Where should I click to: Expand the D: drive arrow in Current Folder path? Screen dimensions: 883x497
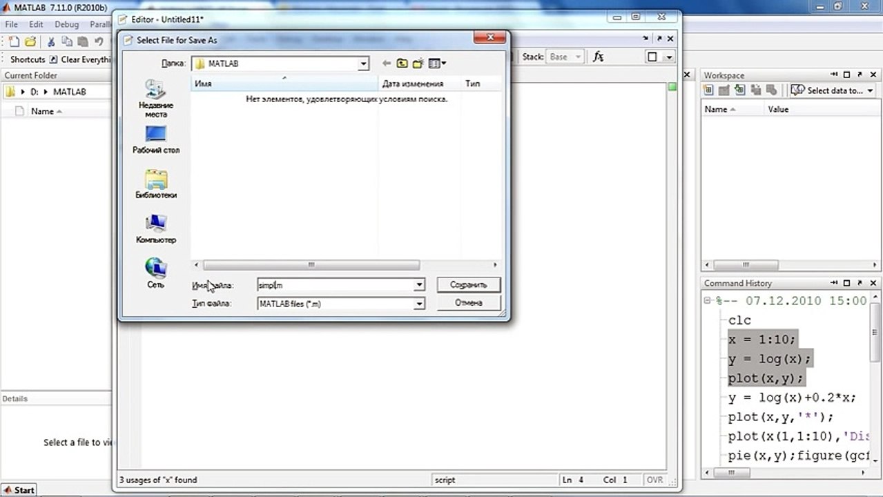point(24,92)
